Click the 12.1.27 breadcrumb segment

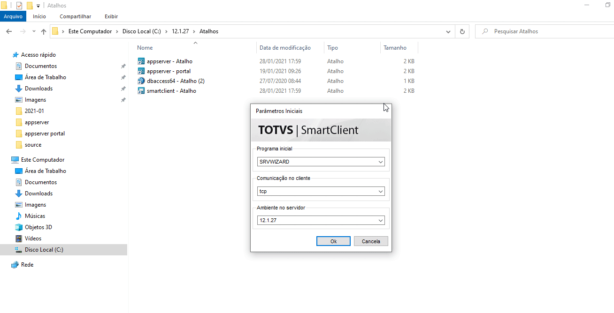pos(181,31)
